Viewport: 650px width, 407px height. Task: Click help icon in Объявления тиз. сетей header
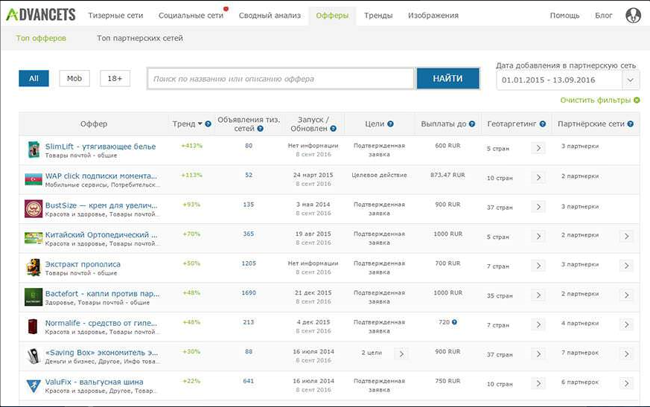[x=261, y=129]
